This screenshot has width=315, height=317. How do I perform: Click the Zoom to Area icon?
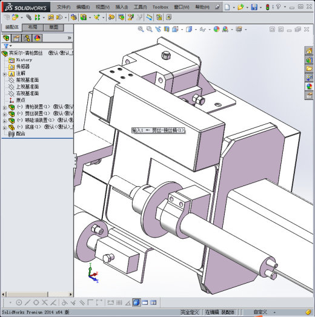coord(149,29)
